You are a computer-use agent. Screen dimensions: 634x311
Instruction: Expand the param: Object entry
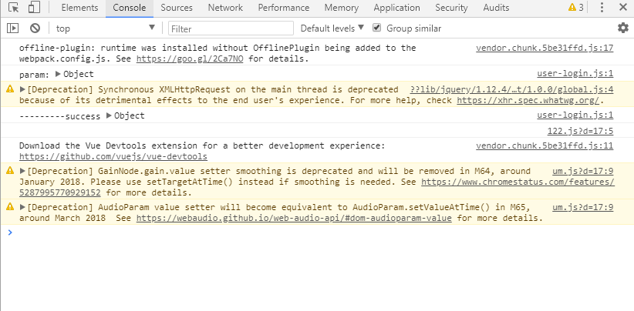(x=58, y=74)
